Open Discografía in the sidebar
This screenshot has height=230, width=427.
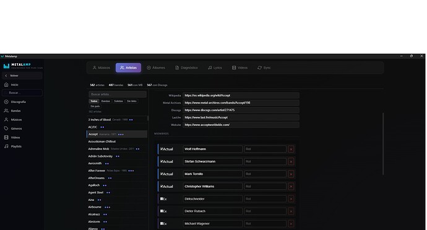[x=22, y=102]
